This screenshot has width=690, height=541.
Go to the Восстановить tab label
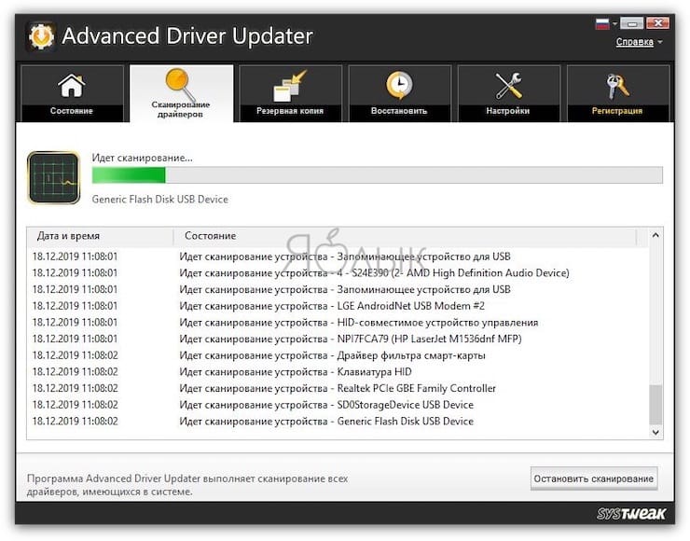399,111
